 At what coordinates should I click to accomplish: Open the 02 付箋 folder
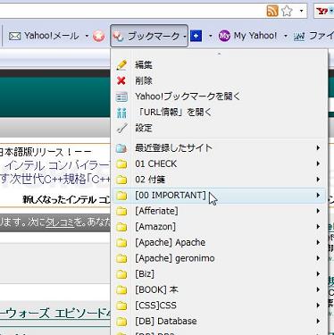219,180
